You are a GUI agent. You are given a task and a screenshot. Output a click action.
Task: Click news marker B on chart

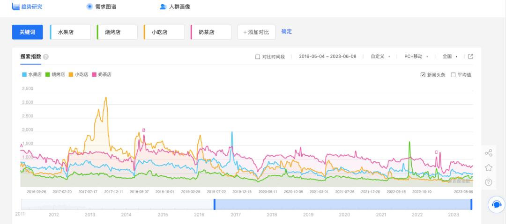(144, 130)
